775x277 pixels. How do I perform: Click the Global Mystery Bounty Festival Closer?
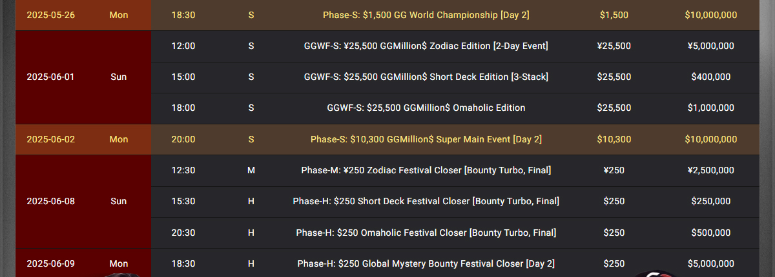(x=426, y=263)
